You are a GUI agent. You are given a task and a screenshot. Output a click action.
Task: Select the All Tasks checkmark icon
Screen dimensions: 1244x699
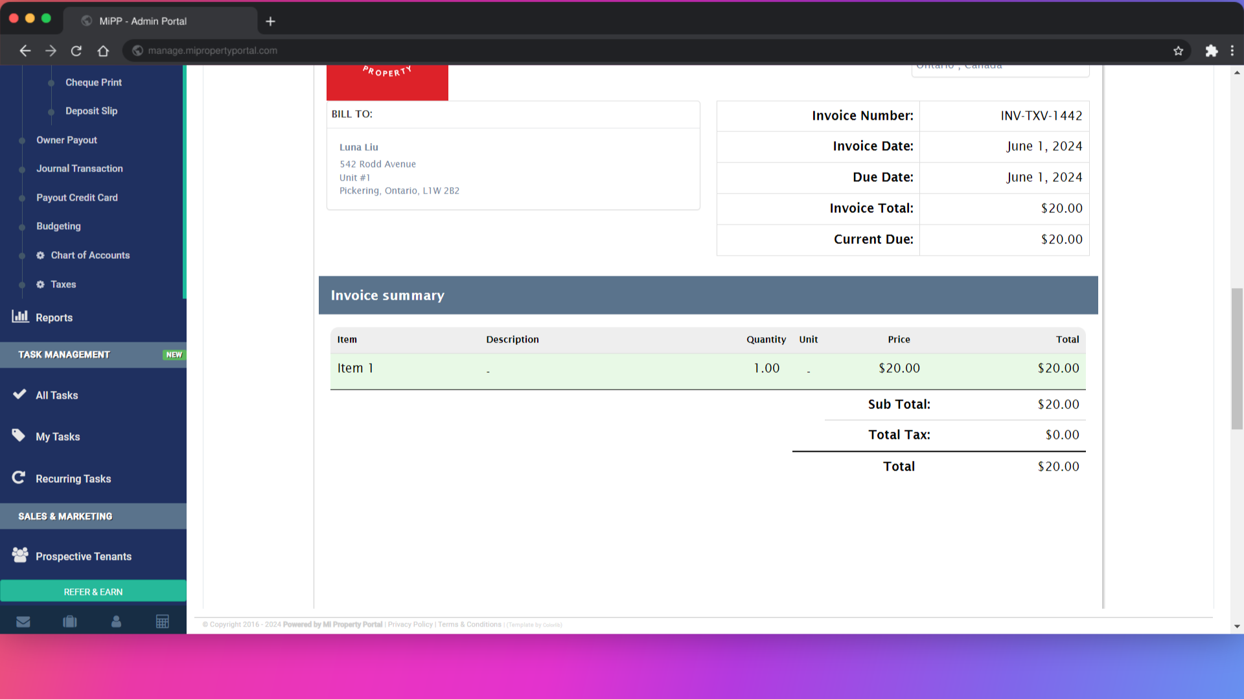(19, 394)
